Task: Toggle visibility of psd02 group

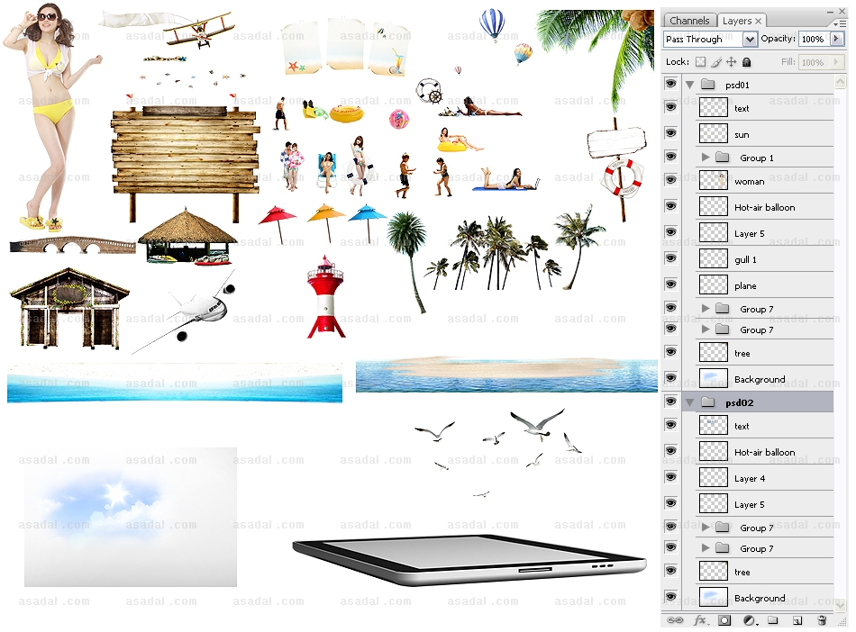Action: click(670, 402)
